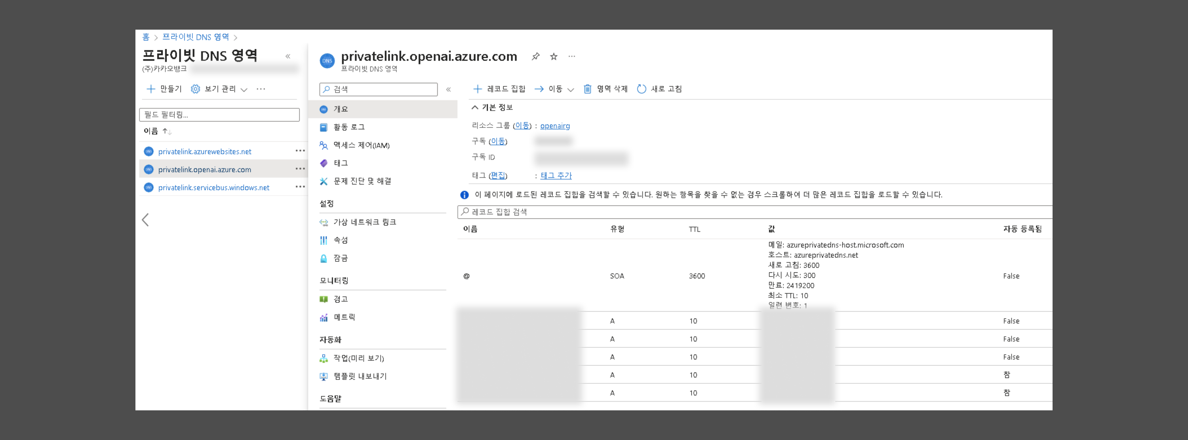This screenshot has width=1188, height=440.
Task: Select privatelink.azurewebsites.net zone
Action: pos(205,151)
